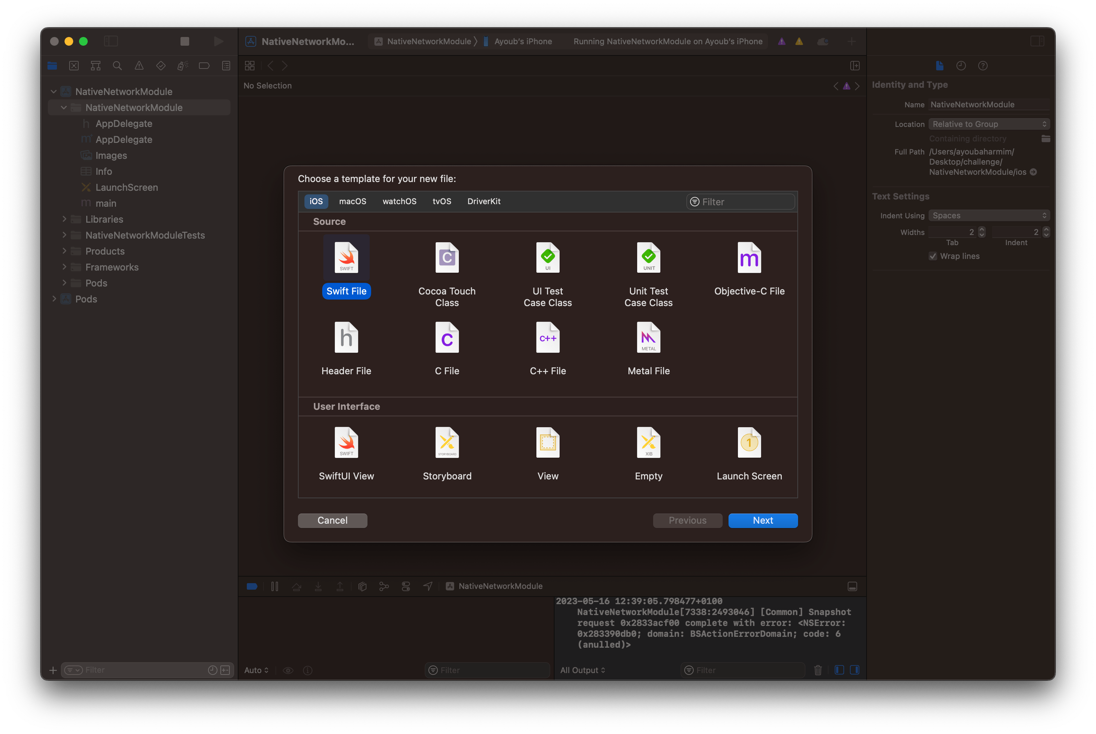Switch to the DriverKit platform tab
This screenshot has width=1096, height=734.
tap(483, 201)
